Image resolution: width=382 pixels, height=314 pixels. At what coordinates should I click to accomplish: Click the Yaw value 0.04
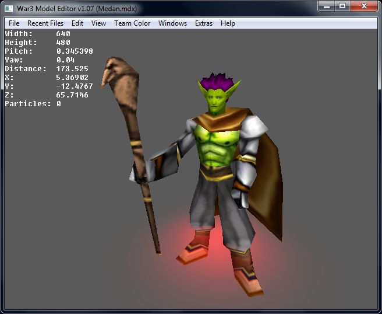coord(65,60)
